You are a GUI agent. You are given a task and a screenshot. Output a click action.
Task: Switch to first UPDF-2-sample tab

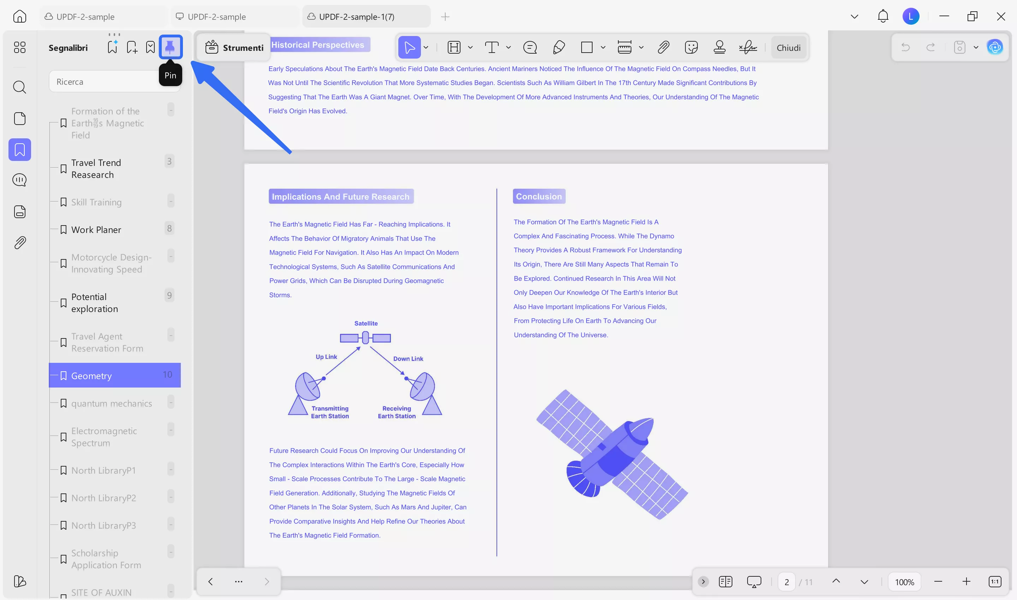(85, 17)
